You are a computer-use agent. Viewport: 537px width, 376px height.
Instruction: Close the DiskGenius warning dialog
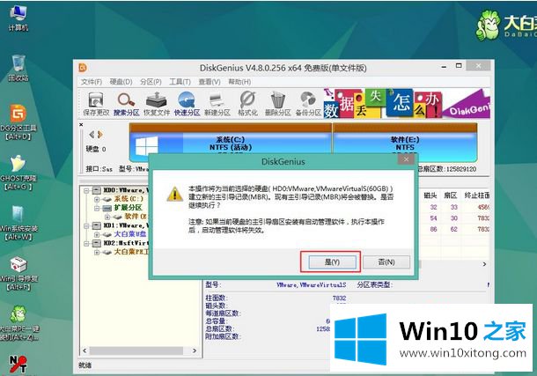(x=406, y=159)
